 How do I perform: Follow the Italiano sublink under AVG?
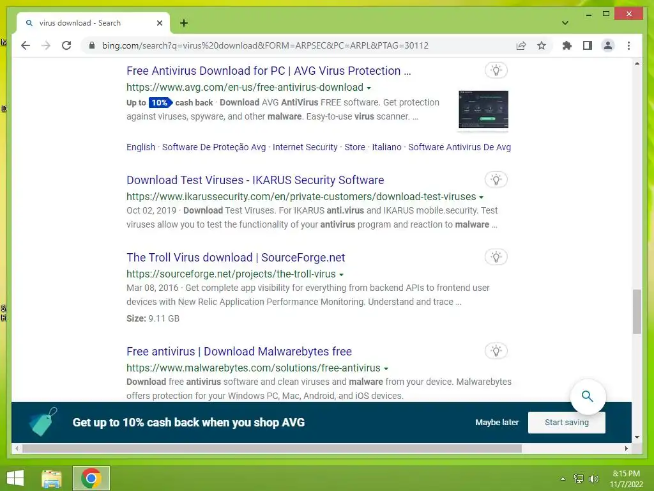tap(386, 147)
